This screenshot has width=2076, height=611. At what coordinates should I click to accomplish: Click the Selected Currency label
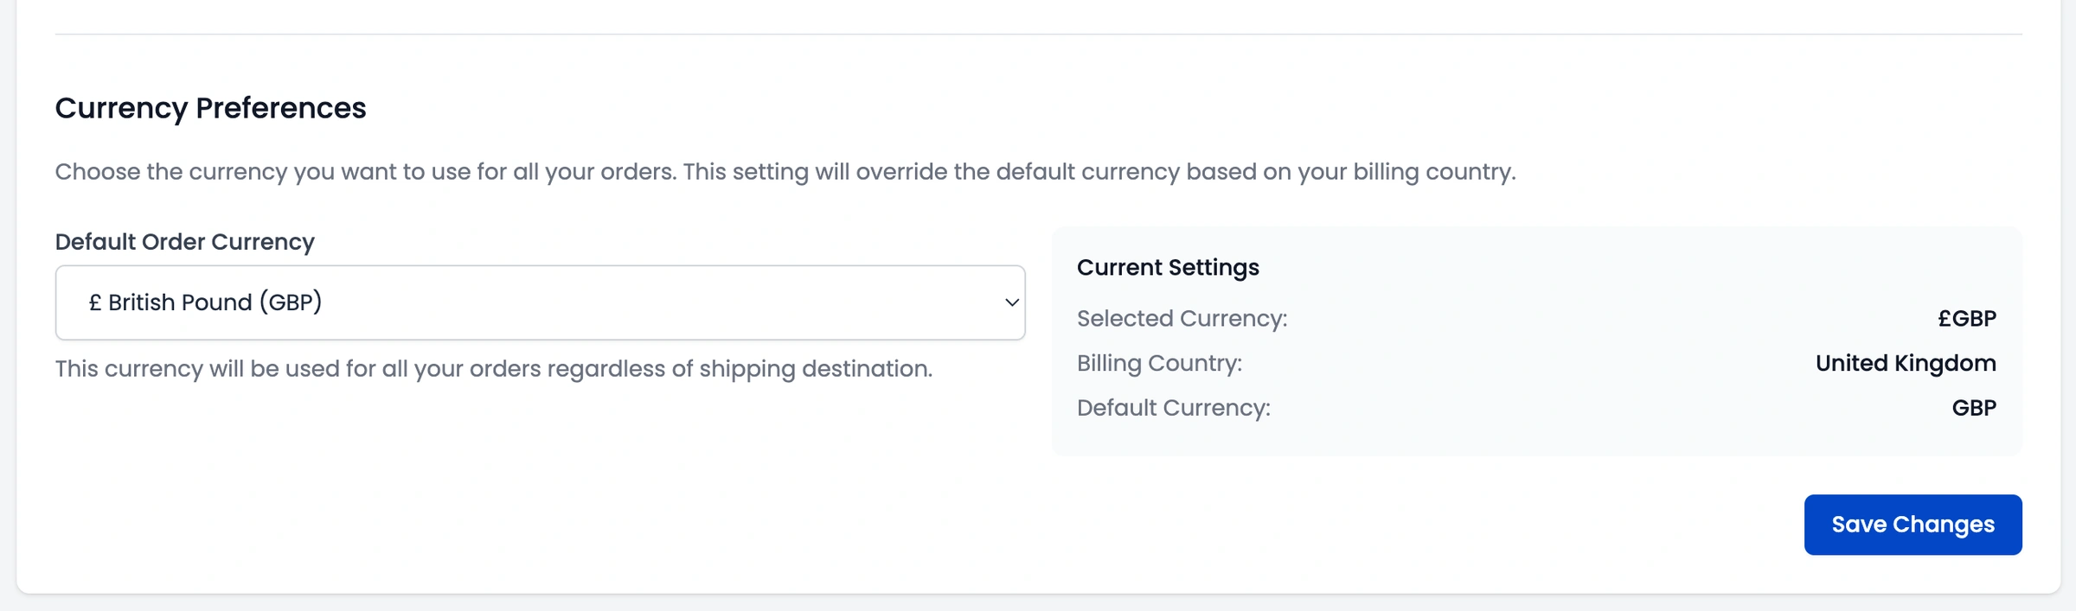point(1182,318)
